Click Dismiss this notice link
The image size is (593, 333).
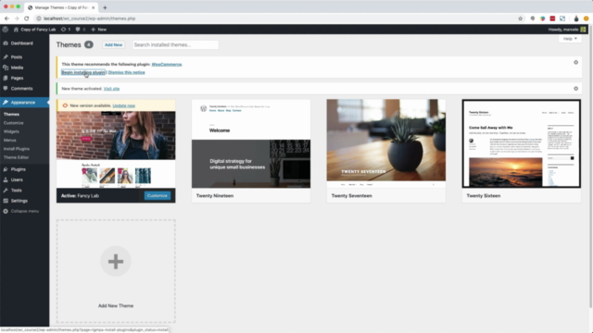(126, 72)
